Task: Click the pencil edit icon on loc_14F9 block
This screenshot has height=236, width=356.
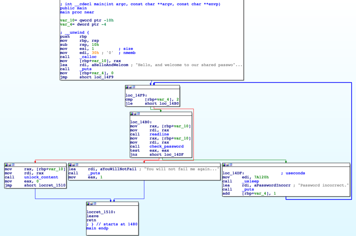Action: (130, 87)
